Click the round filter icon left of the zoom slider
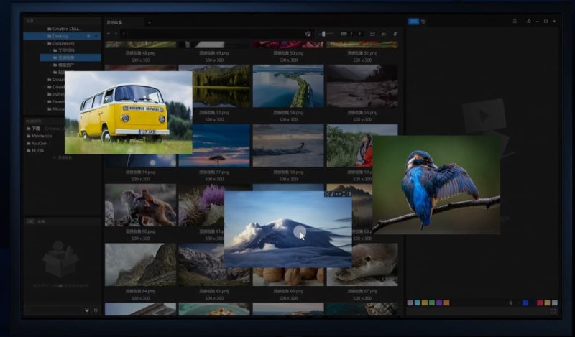The image size is (575, 337). click(x=308, y=34)
